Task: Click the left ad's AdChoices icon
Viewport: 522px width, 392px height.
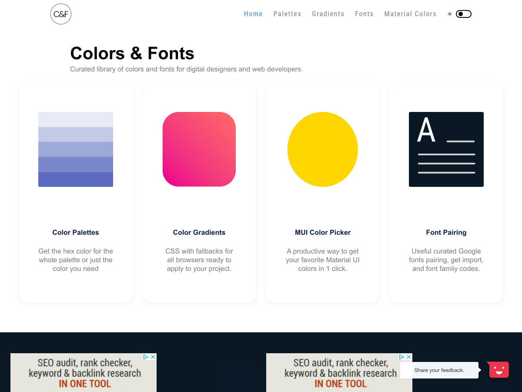Action: pos(146,357)
